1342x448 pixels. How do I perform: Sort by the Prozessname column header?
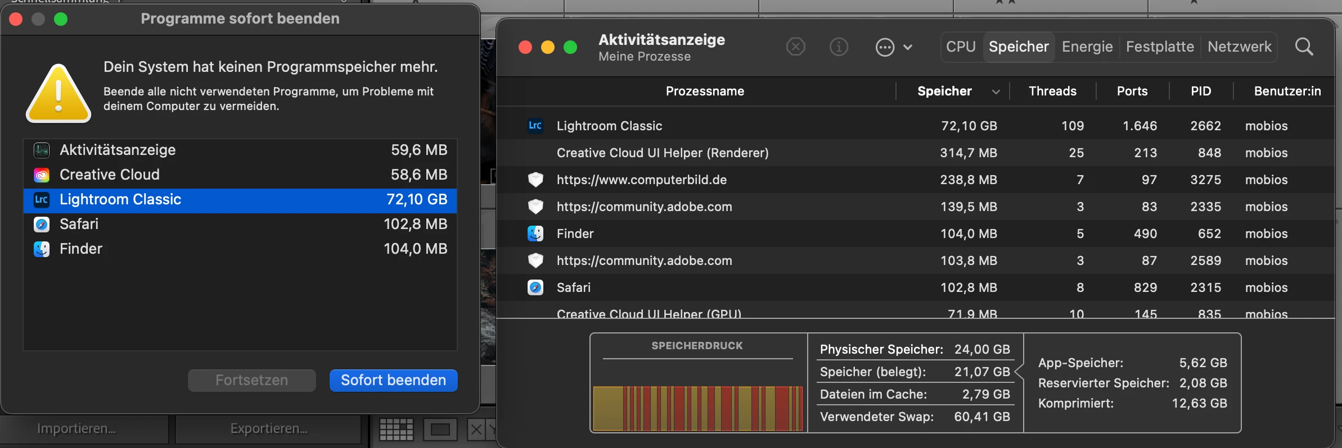[x=705, y=91]
